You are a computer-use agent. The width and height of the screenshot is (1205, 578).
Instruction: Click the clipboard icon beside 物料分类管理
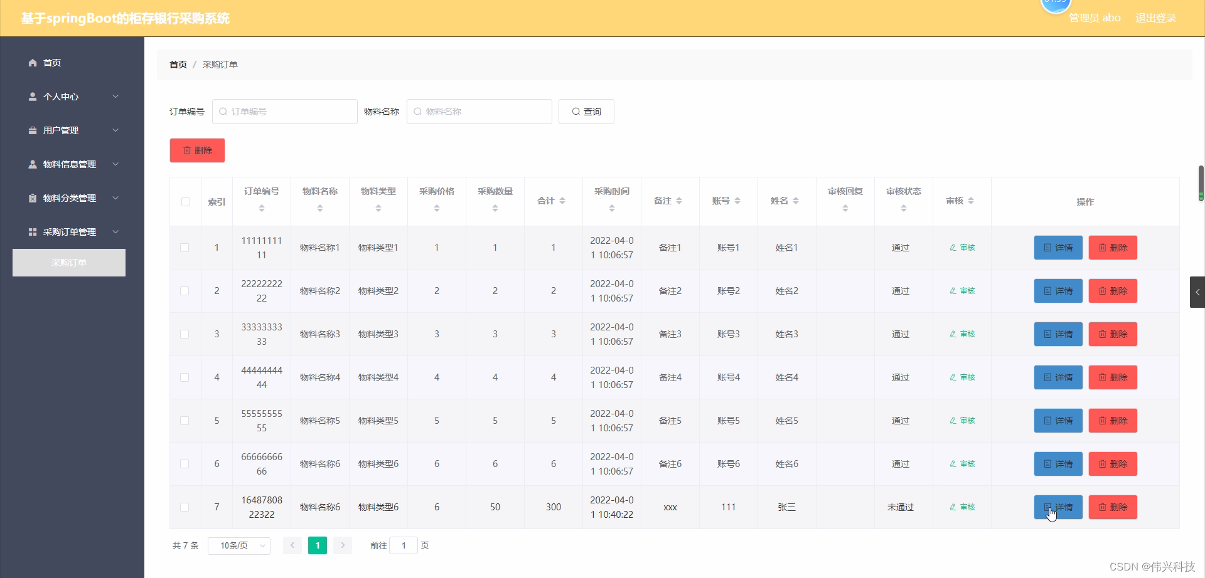32,198
